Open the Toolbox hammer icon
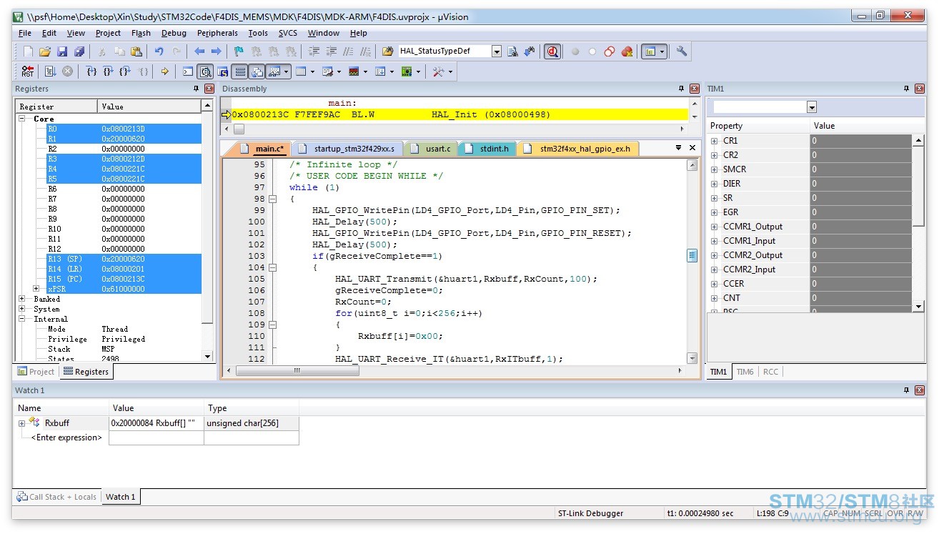 click(x=438, y=71)
